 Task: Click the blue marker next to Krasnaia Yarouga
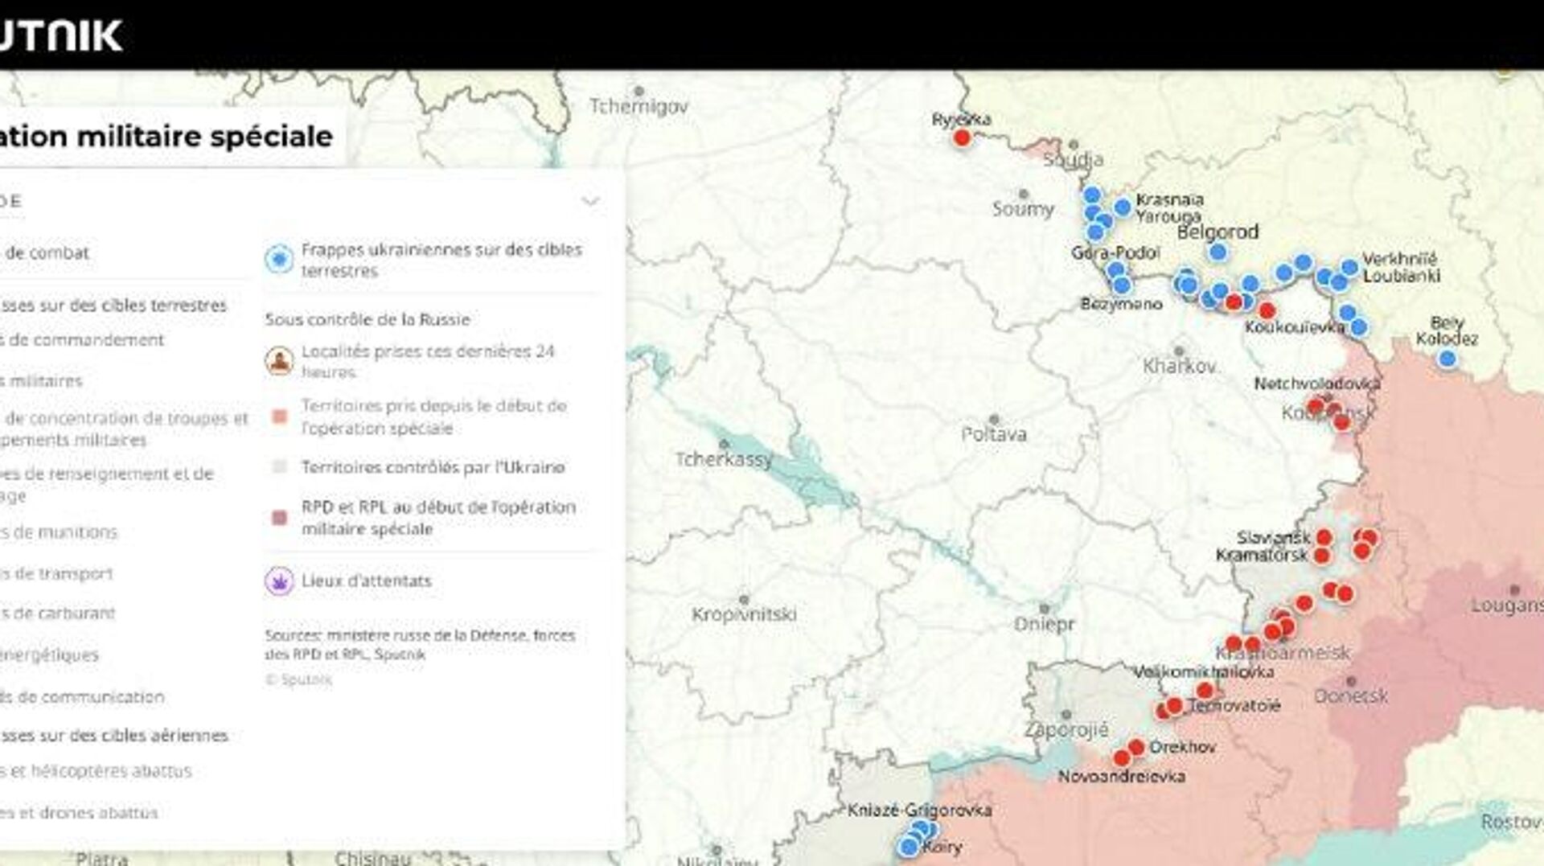pyautogui.click(x=1123, y=208)
